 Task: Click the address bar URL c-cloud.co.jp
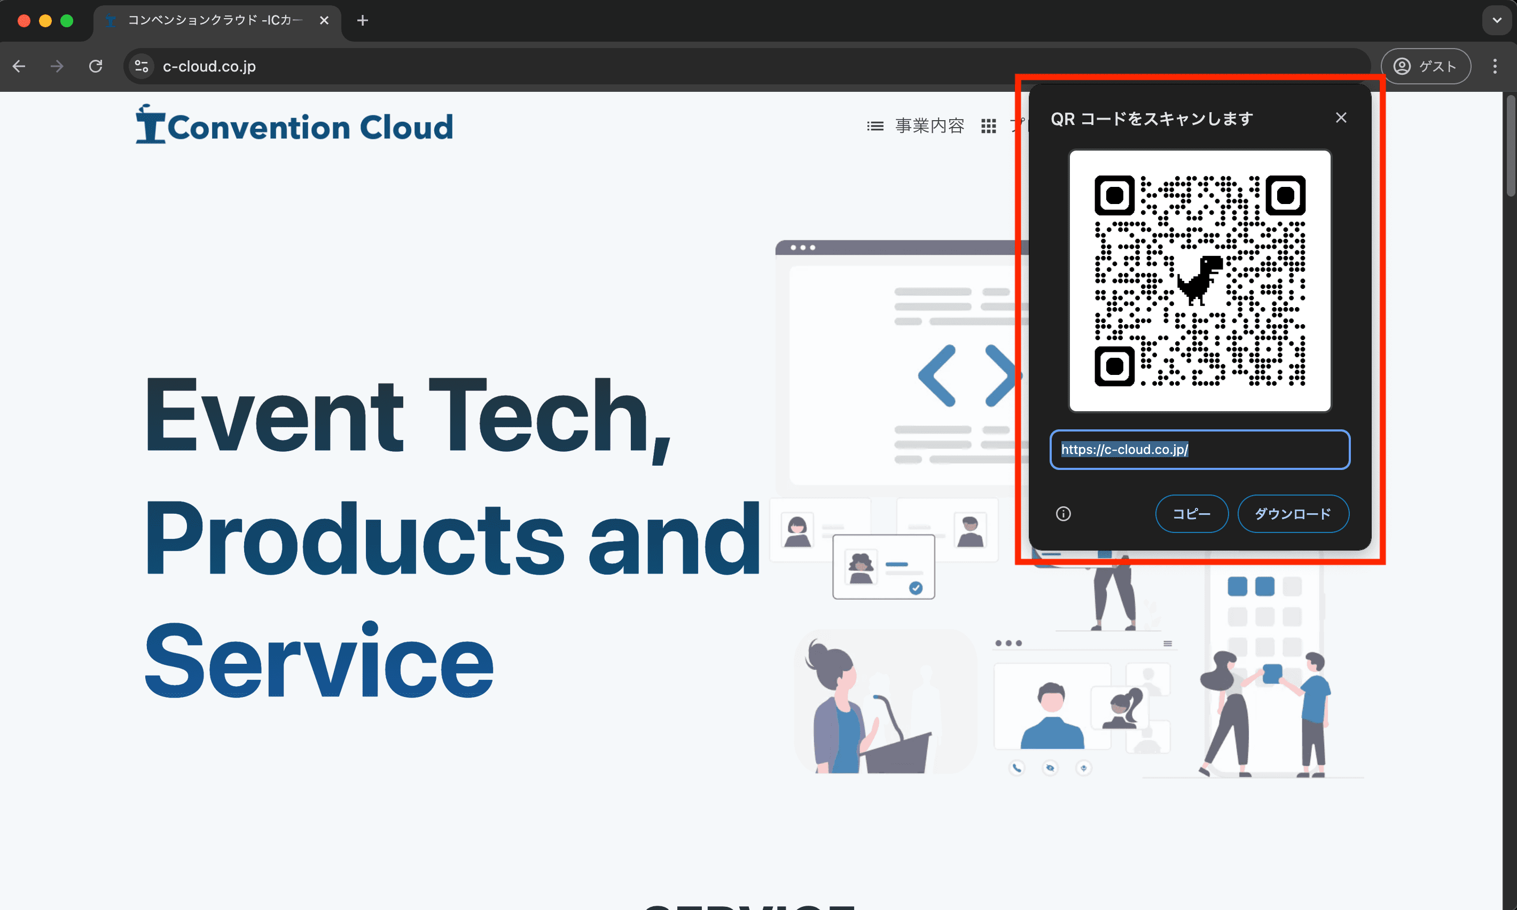click(x=209, y=66)
